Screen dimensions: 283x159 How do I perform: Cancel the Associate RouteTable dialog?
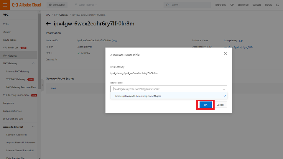[x=220, y=105]
